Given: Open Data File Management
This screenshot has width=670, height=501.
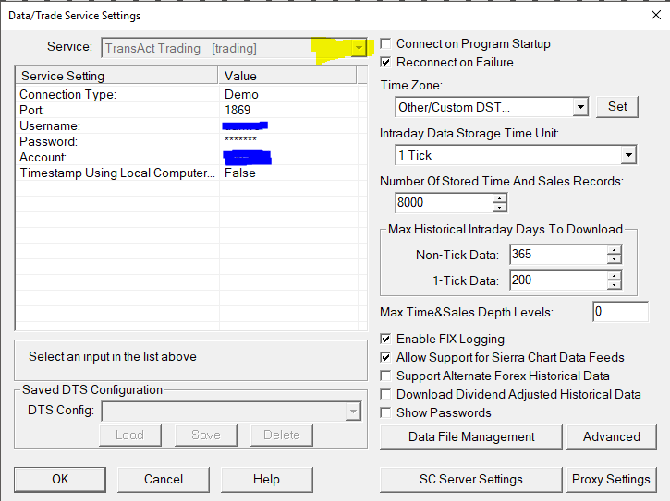Looking at the screenshot, I should point(471,437).
